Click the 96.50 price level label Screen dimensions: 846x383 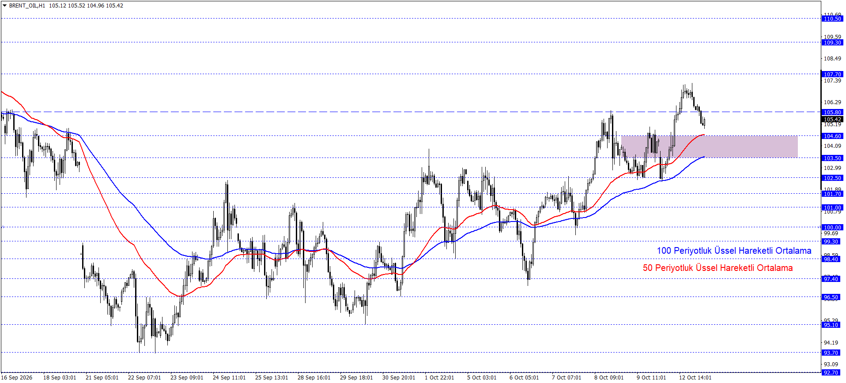pos(831,297)
